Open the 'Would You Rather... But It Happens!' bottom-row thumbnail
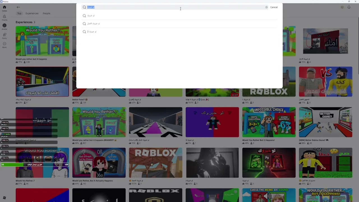The image size is (359, 202). (x=326, y=195)
